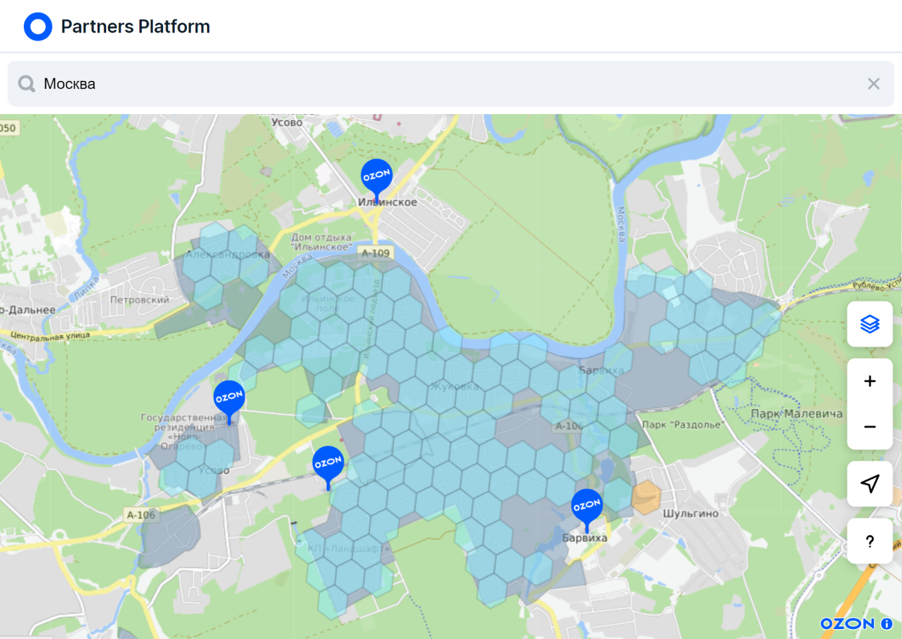Screen dimensions: 902x639
Task: Click the orange hexagon near Шульгино
Action: tap(646, 497)
